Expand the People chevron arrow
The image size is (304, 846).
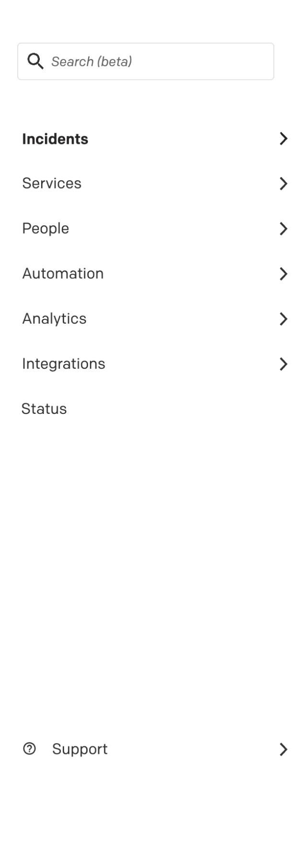pos(283,229)
